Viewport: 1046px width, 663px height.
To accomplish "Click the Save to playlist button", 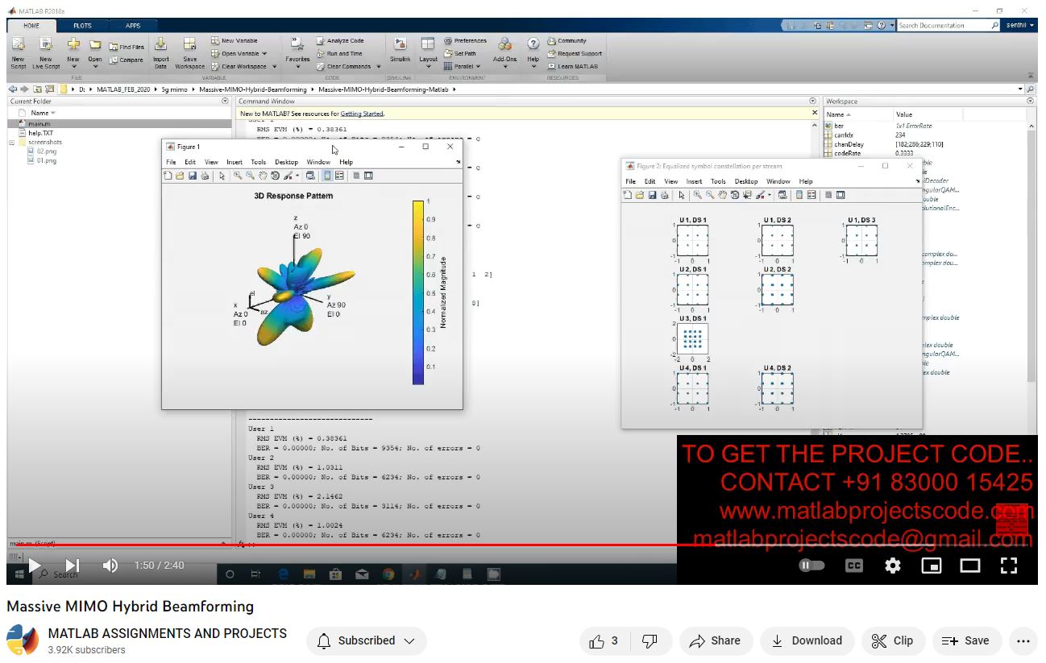I will 966,641.
